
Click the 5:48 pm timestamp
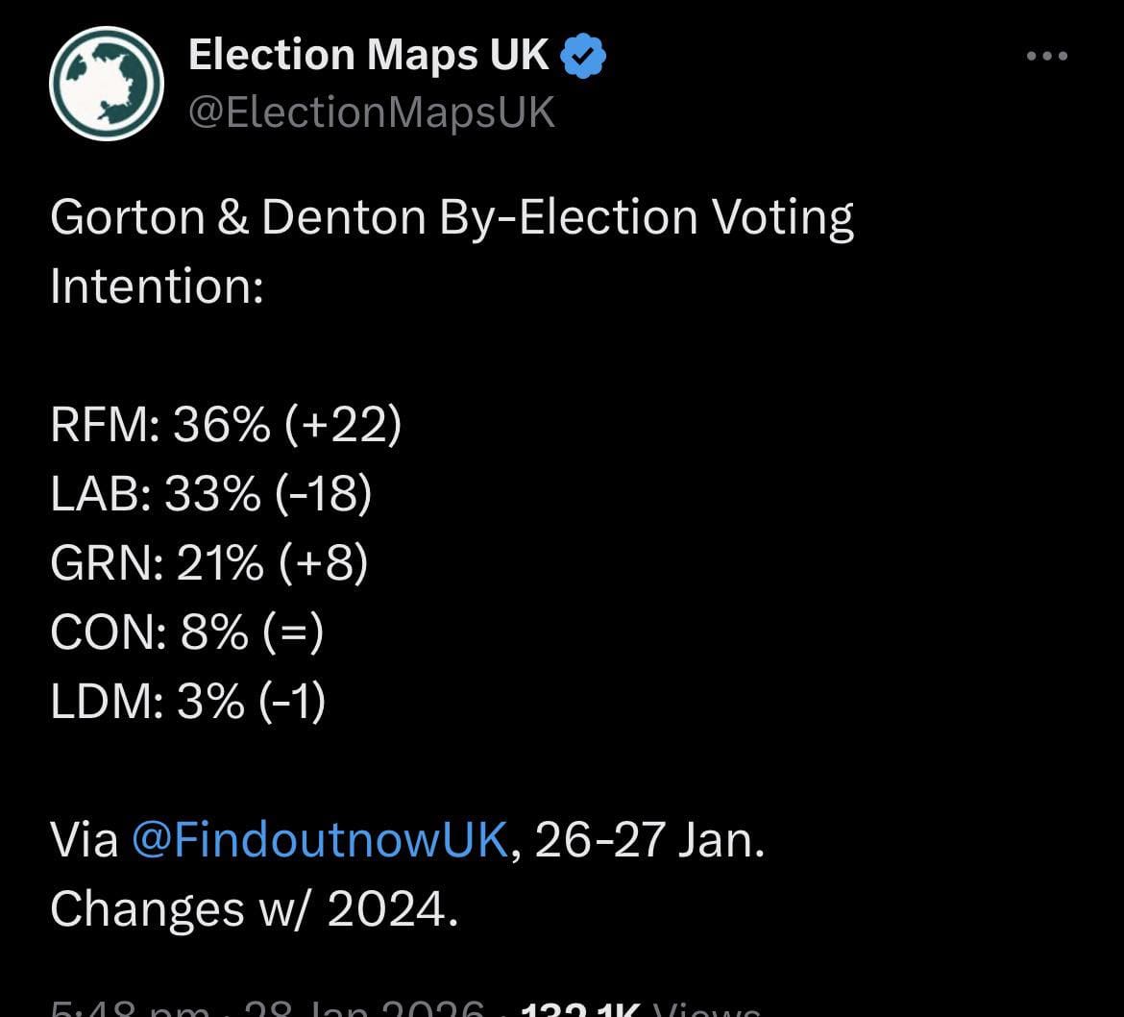(x=130, y=1009)
